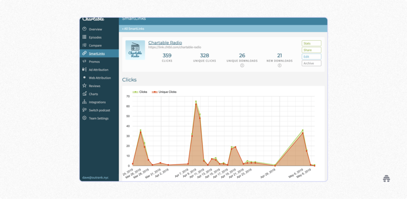Click the Team Settings gear icon
Viewport: 407px width, 199px height.
point(84,118)
